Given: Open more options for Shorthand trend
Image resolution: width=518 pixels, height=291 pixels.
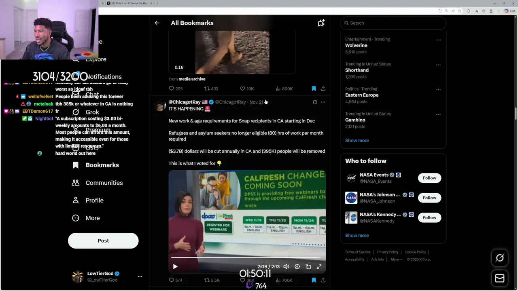Looking at the screenshot, I should pyautogui.click(x=438, y=65).
